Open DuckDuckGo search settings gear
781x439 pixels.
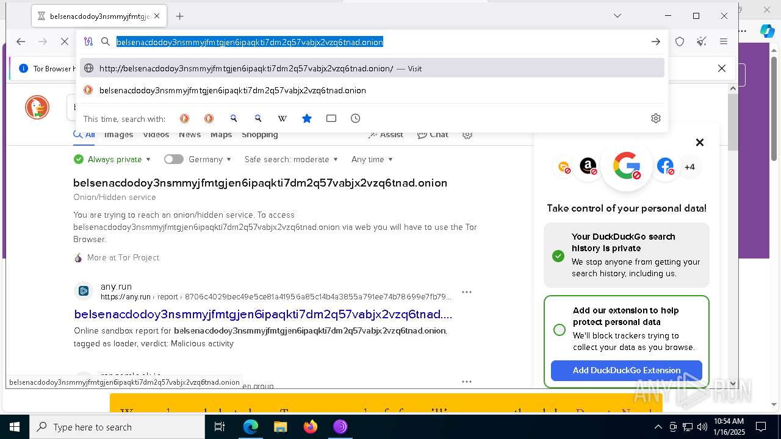[x=467, y=135]
